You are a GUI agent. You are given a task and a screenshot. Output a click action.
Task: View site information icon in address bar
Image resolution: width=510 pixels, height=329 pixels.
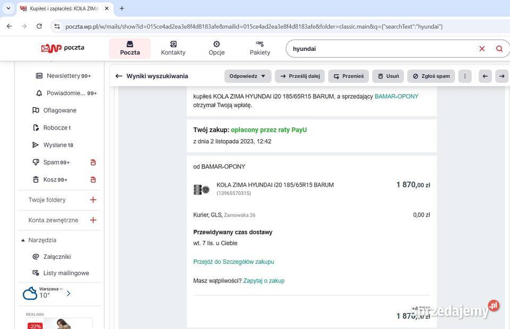57,27
